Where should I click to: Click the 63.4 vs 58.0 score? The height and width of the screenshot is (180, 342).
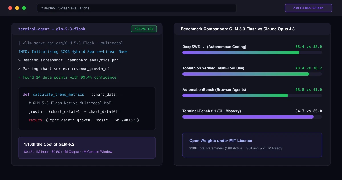(x=309, y=47)
